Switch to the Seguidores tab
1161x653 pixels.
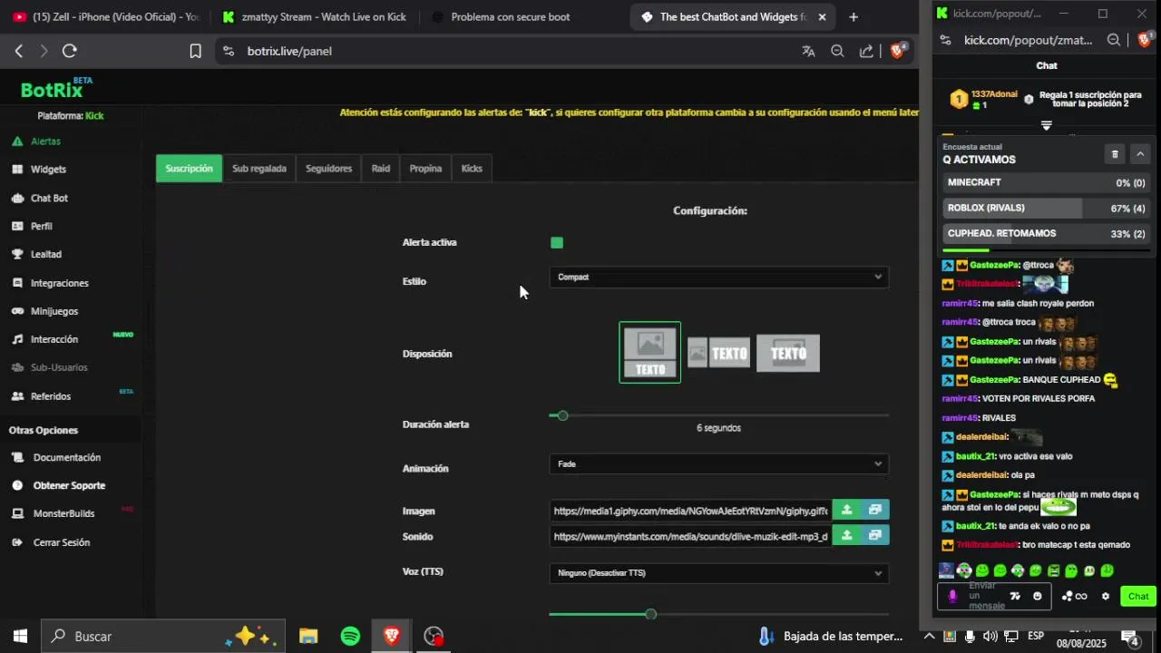[x=328, y=169]
